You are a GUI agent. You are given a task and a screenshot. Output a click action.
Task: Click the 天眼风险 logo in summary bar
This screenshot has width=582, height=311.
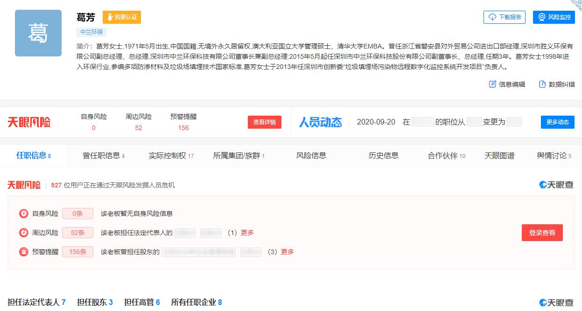point(29,122)
